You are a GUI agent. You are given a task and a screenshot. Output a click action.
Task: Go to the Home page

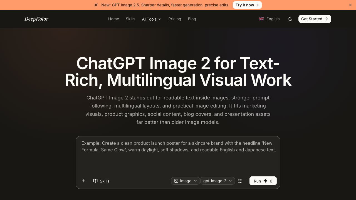(x=113, y=19)
